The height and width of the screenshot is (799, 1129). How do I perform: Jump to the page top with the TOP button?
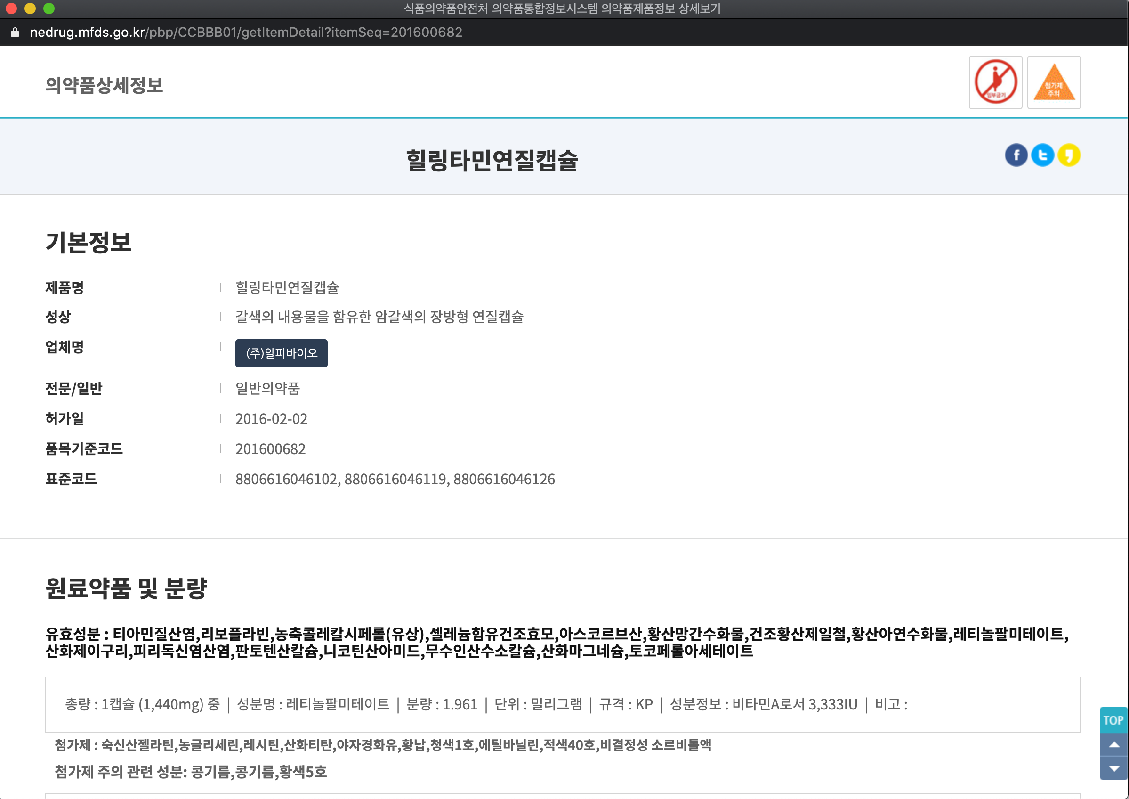point(1113,720)
